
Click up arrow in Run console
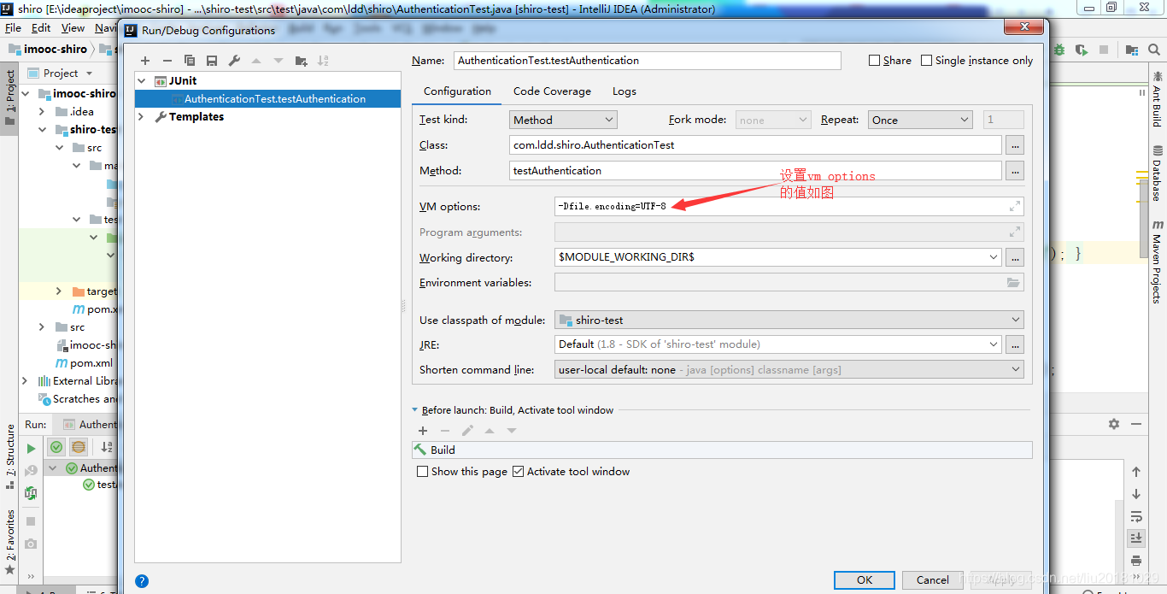coord(1136,472)
